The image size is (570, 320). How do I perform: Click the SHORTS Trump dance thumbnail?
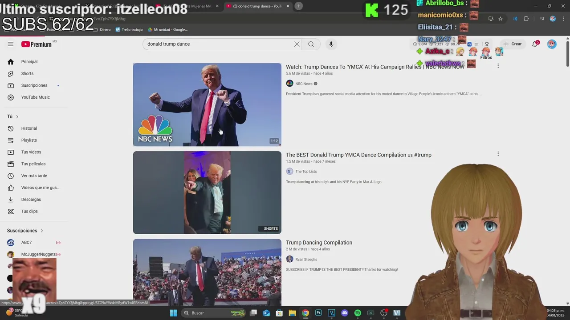[x=207, y=192]
